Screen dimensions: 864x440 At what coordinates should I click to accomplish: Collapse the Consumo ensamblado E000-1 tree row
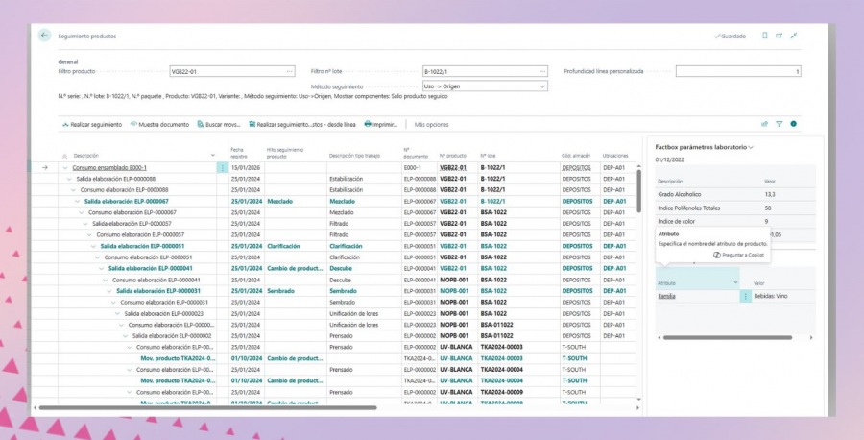point(65,167)
